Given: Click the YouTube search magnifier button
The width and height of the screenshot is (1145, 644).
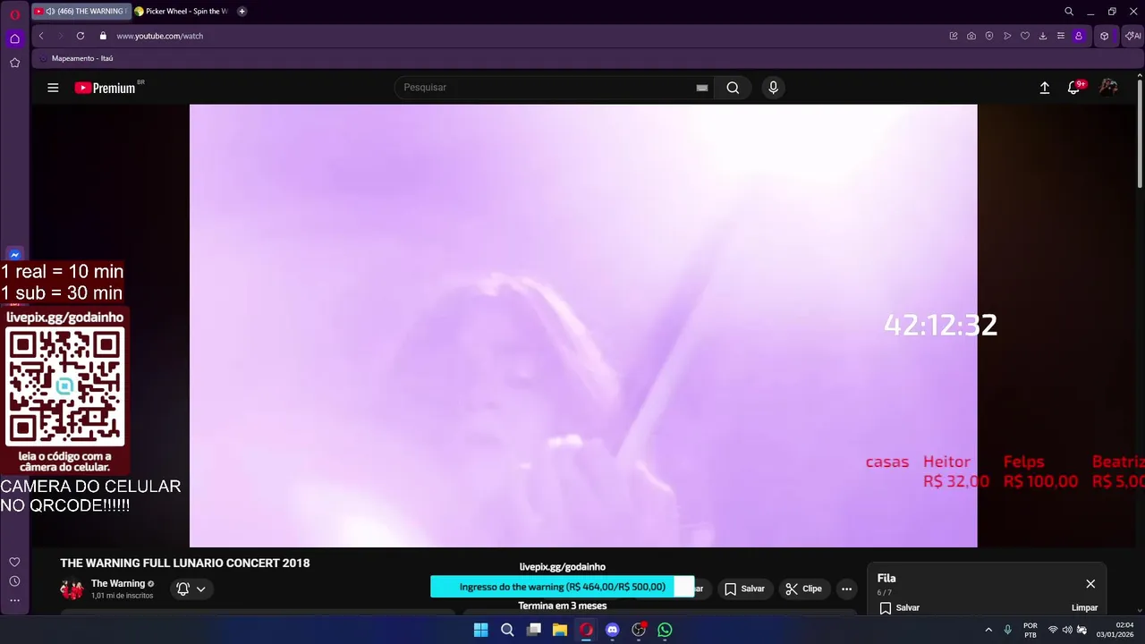Looking at the screenshot, I should point(733,88).
